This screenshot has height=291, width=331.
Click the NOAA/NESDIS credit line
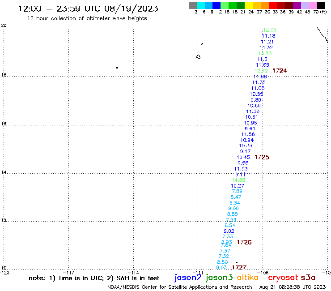(x=180, y=287)
